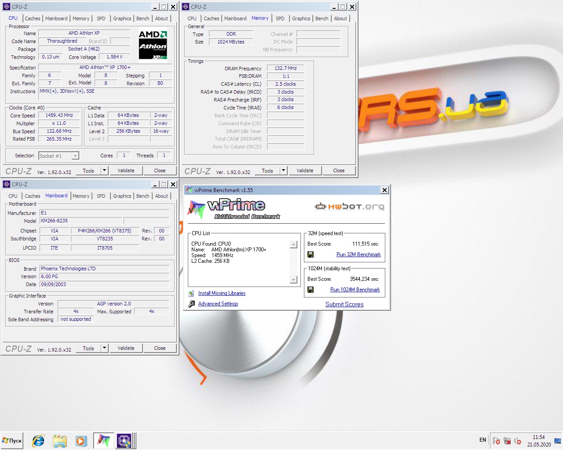
Task: Click the motherboard Model field KM266-8235
Action: (80, 221)
